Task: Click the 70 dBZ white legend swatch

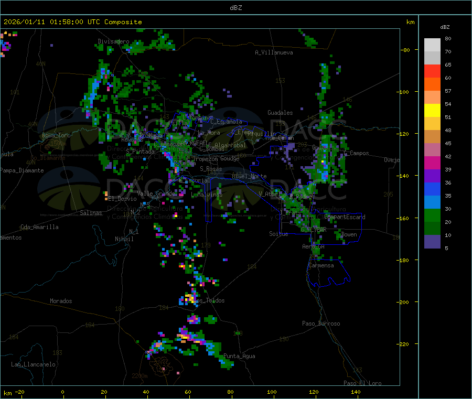Action: tap(432, 45)
